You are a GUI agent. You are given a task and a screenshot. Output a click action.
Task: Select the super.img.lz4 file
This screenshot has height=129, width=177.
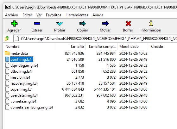click(22, 89)
